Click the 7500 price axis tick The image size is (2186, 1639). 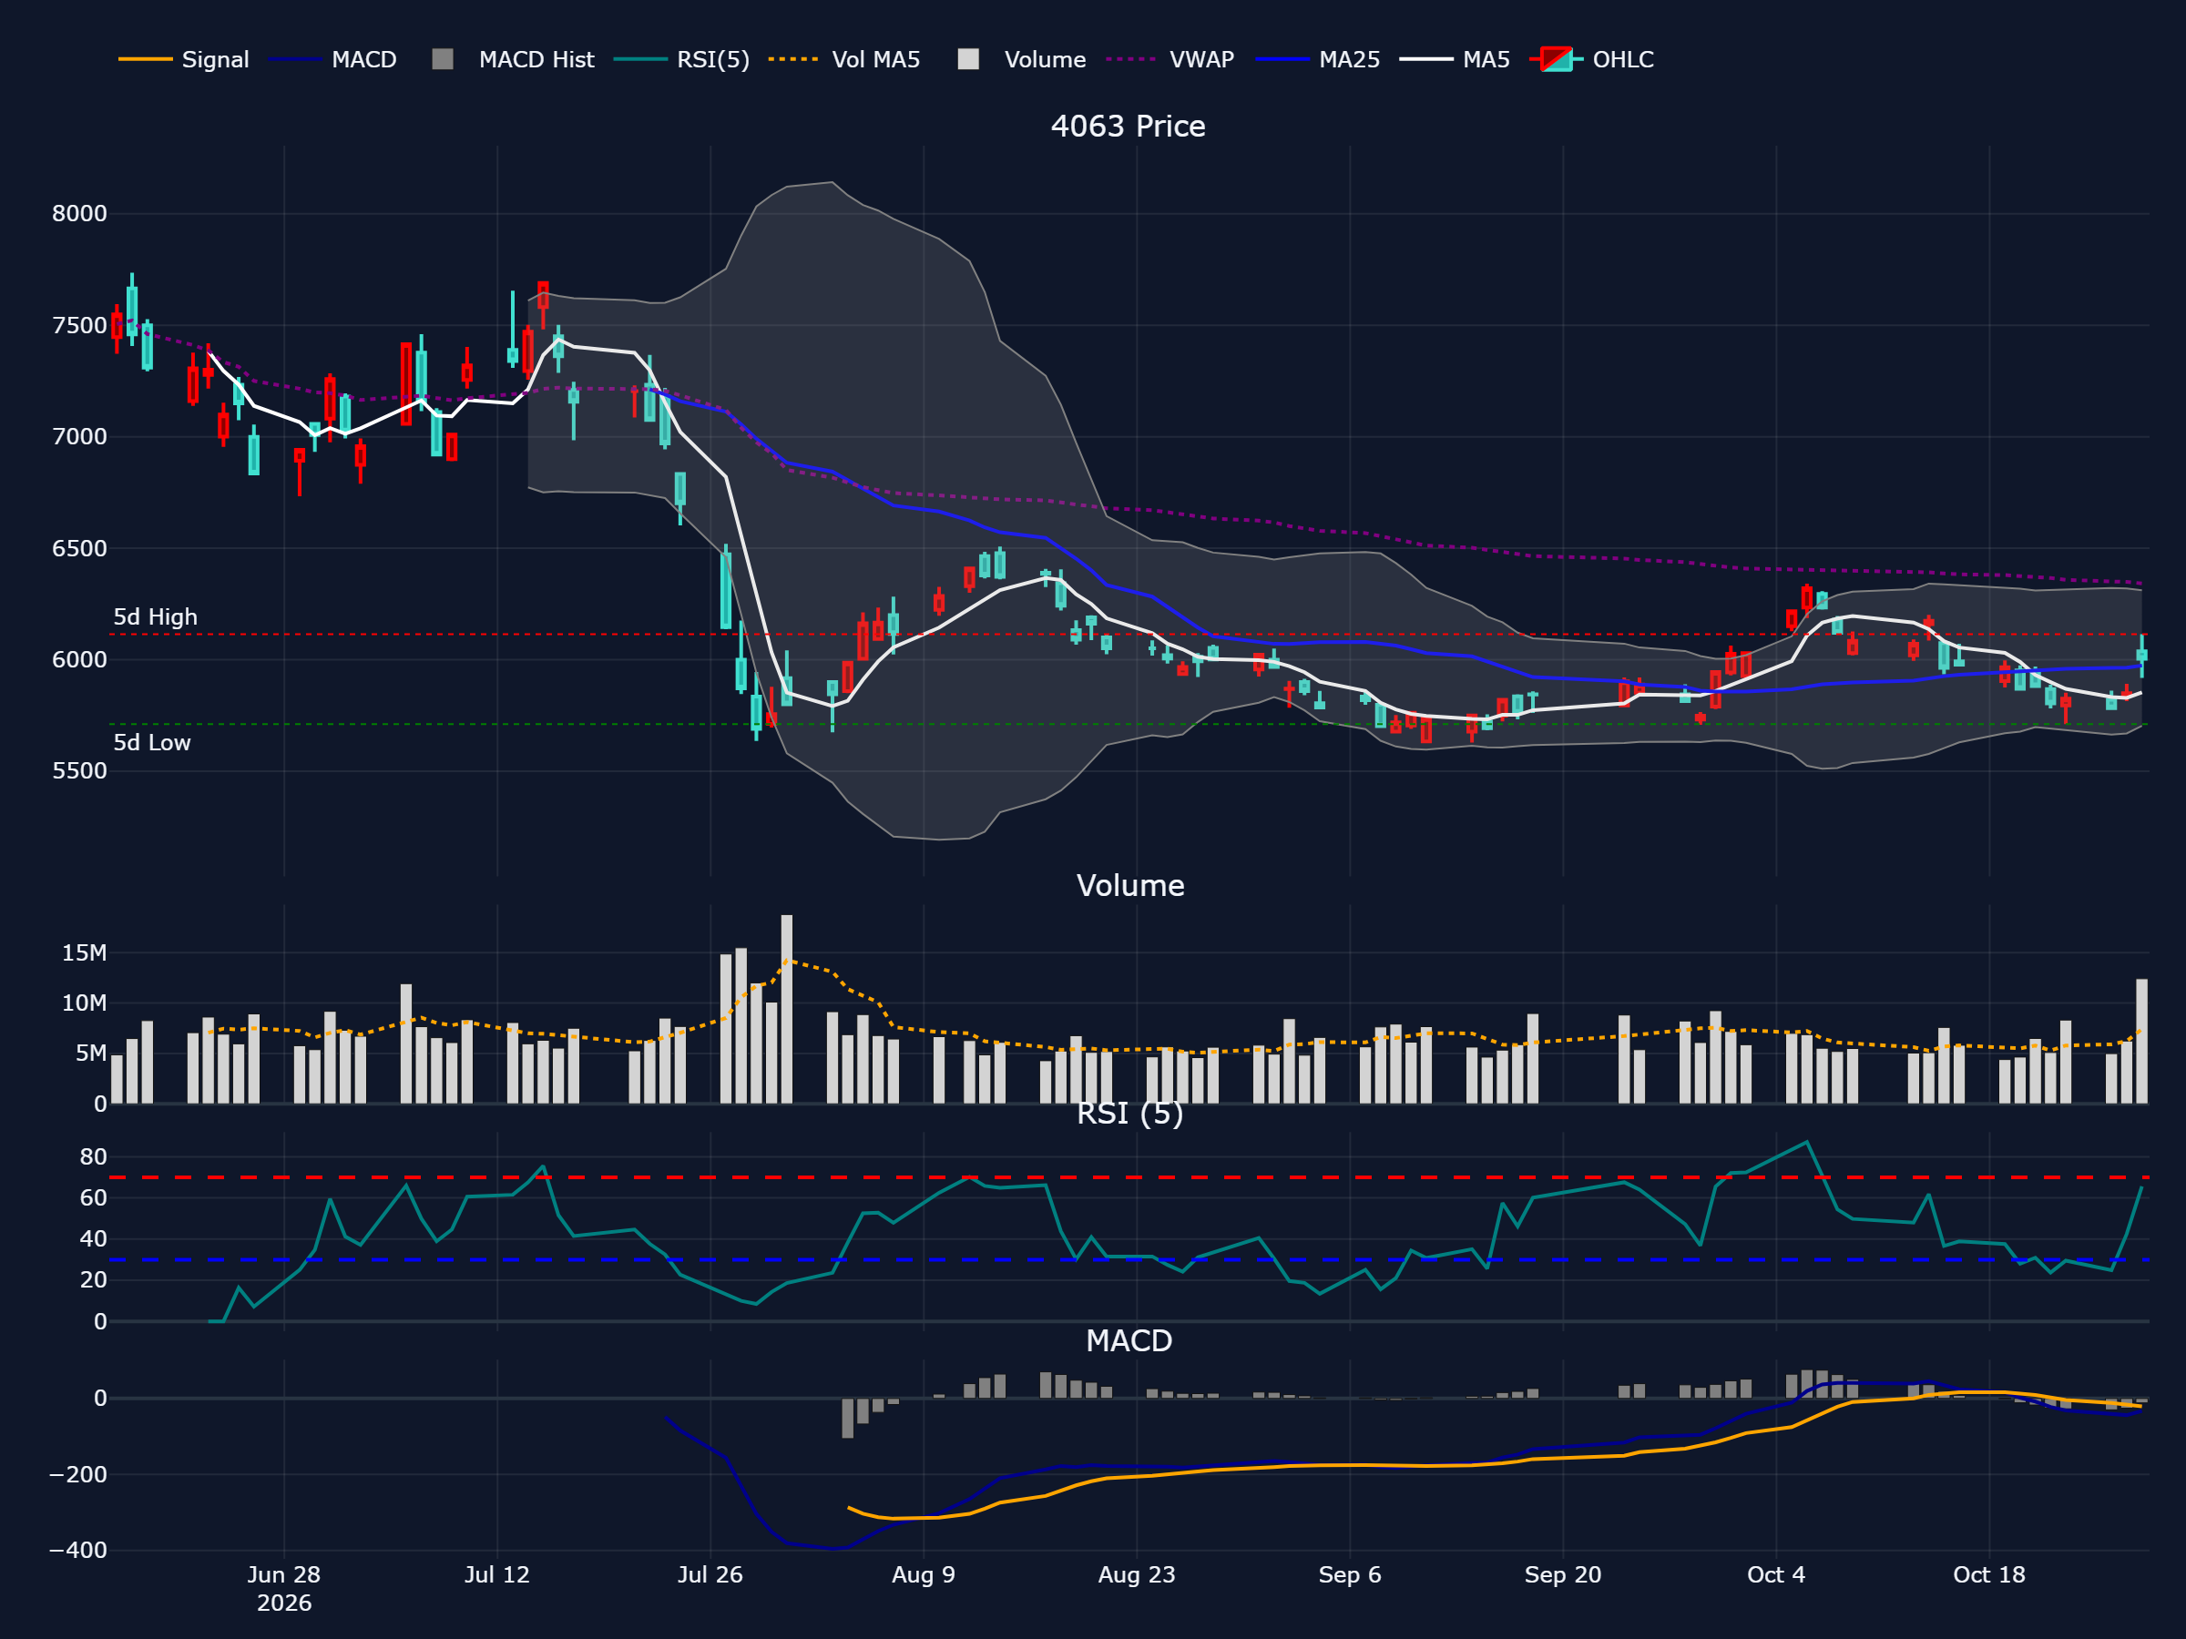(x=79, y=326)
